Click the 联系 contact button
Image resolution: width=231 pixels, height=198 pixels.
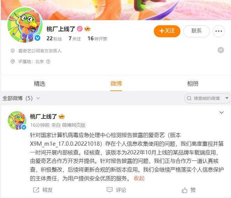coord(196,31)
